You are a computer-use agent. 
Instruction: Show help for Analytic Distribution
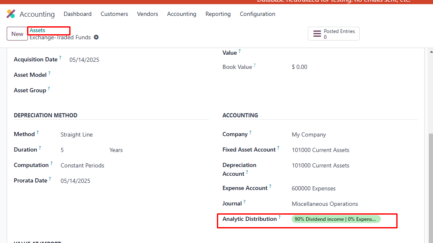tap(279, 217)
